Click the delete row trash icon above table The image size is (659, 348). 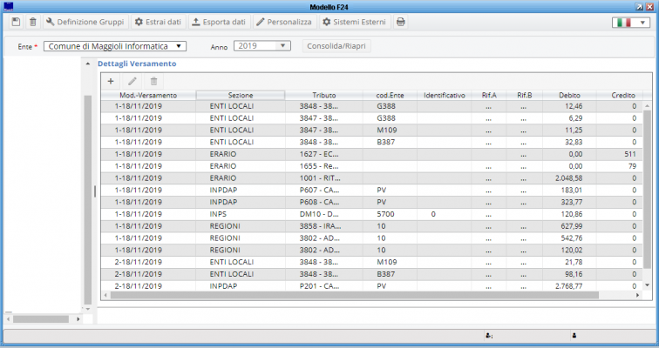click(154, 81)
